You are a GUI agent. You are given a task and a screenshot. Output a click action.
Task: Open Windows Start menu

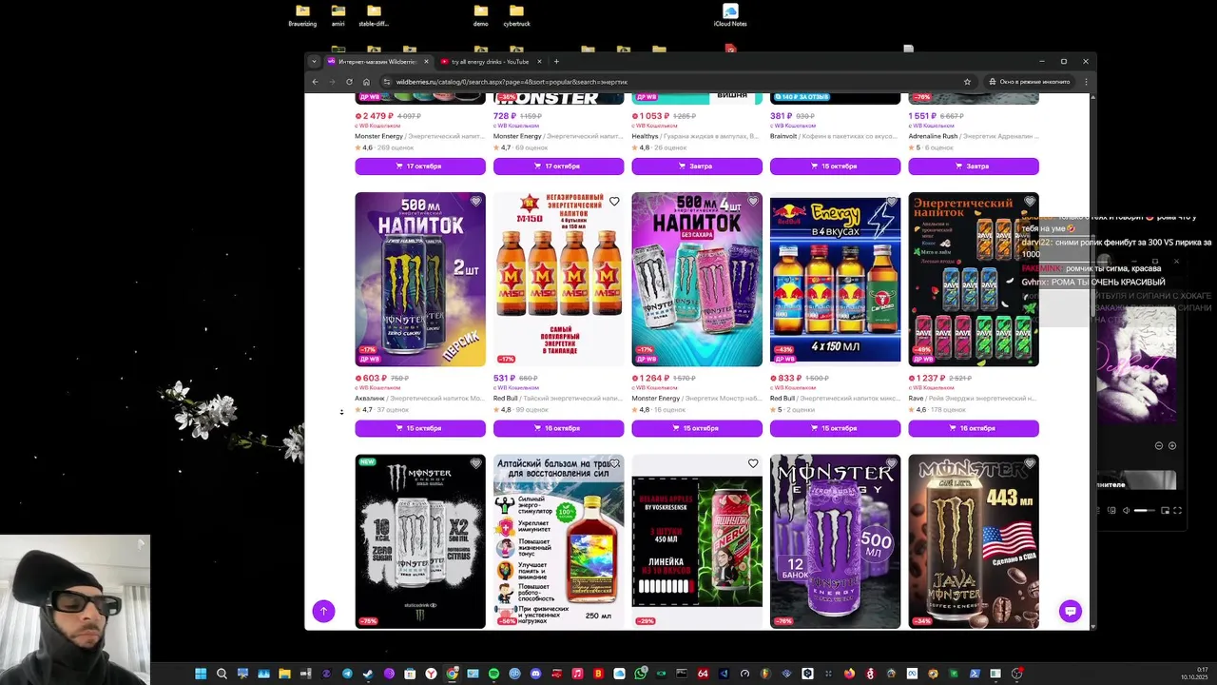click(x=201, y=674)
